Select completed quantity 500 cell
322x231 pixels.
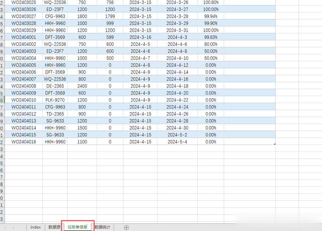tap(110, 58)
